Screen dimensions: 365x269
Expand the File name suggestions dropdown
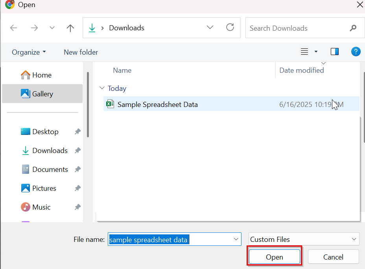[236, 239]
